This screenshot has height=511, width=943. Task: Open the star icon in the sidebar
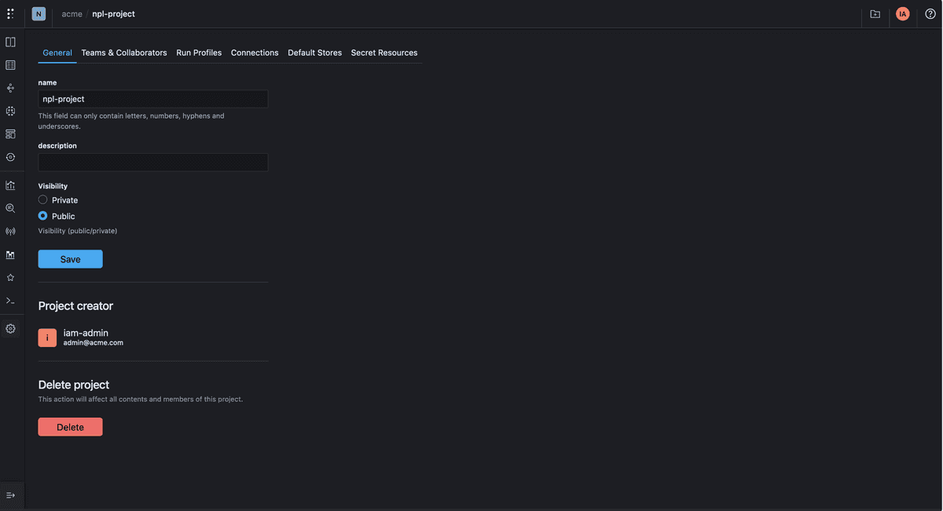pyautogui.click(x=10, y=278)
